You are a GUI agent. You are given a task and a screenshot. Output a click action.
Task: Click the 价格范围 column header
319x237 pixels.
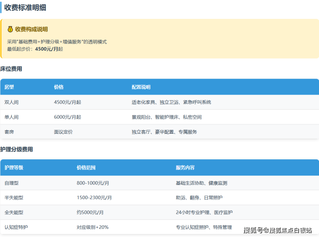[86, 168]
